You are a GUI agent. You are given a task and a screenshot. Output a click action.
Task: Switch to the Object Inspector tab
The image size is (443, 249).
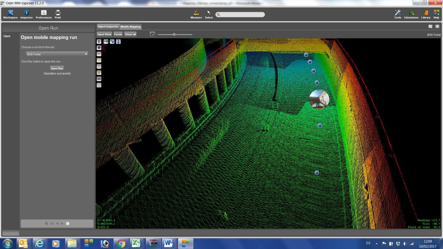108,27
